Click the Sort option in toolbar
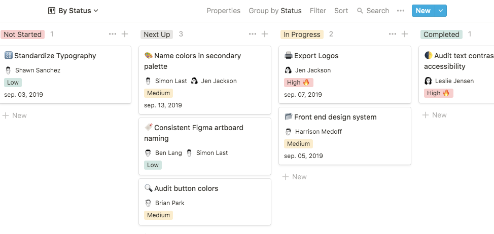The width and height of the screenshot is (494, 234). click(x=341, y=11)
